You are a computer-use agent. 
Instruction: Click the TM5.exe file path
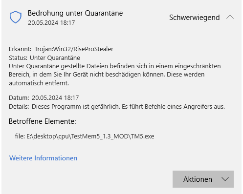(x=90, y=136)
